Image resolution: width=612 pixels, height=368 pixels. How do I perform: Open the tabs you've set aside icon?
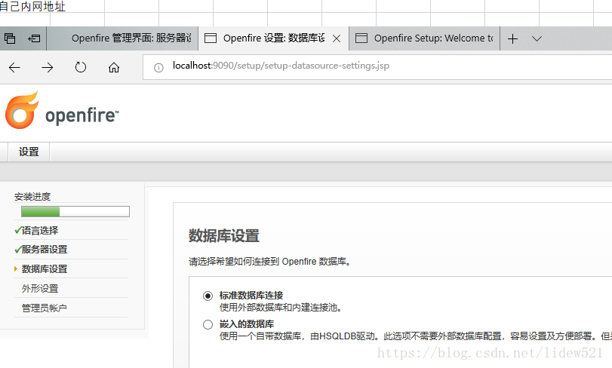point(10,38)
